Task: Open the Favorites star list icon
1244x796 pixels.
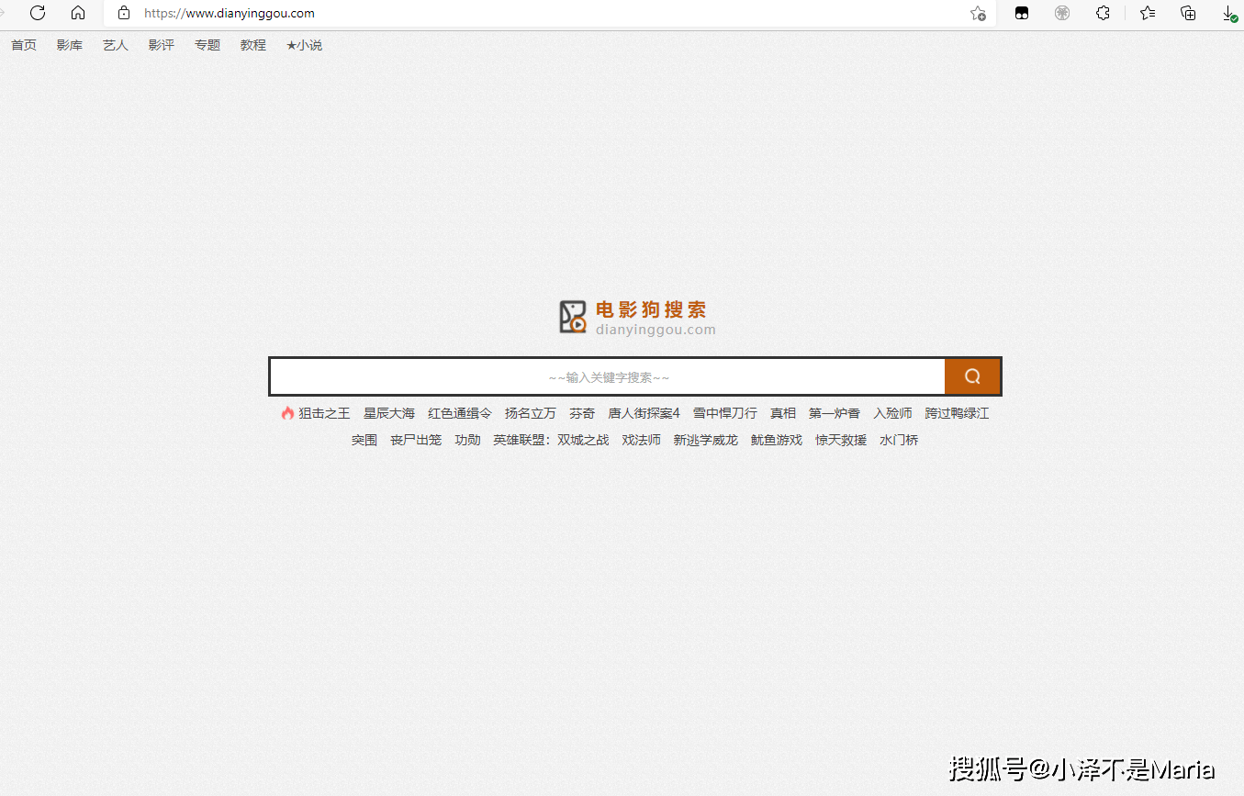Action: 1147,13
